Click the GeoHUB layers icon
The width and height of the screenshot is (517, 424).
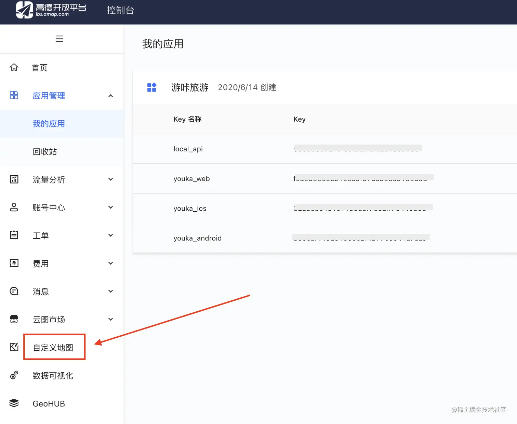point(14,403)
